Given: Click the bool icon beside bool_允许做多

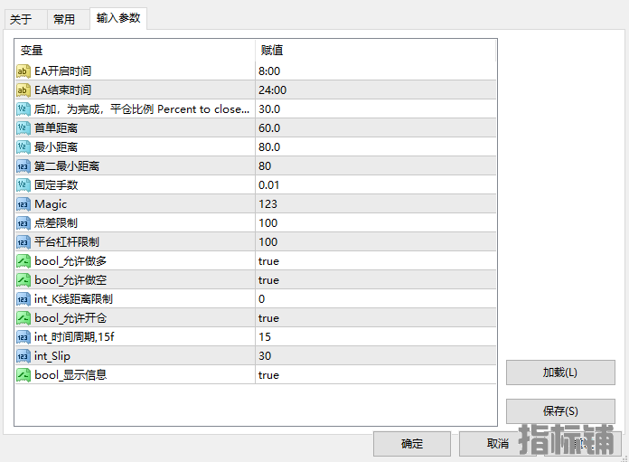Looking at the screenshot, I should point(23,261).
